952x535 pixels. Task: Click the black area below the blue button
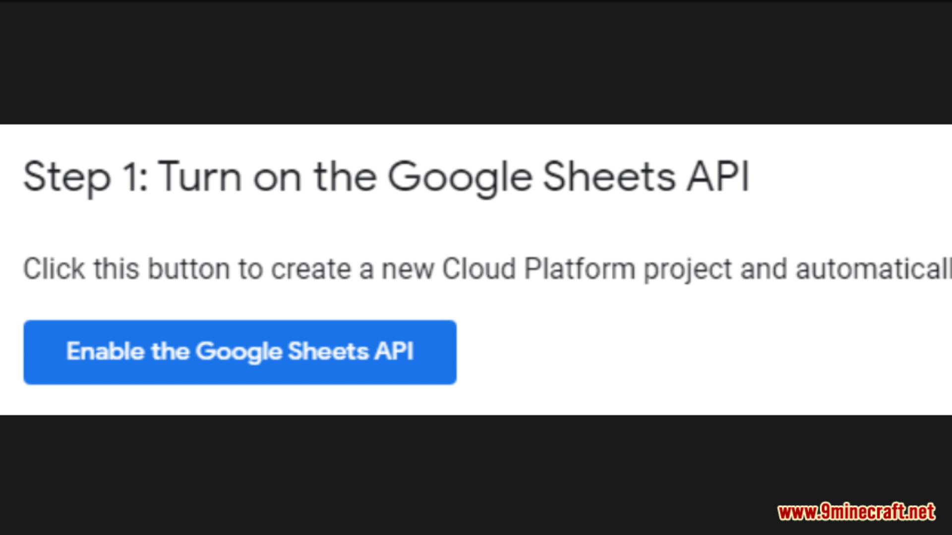pos(476,475)
